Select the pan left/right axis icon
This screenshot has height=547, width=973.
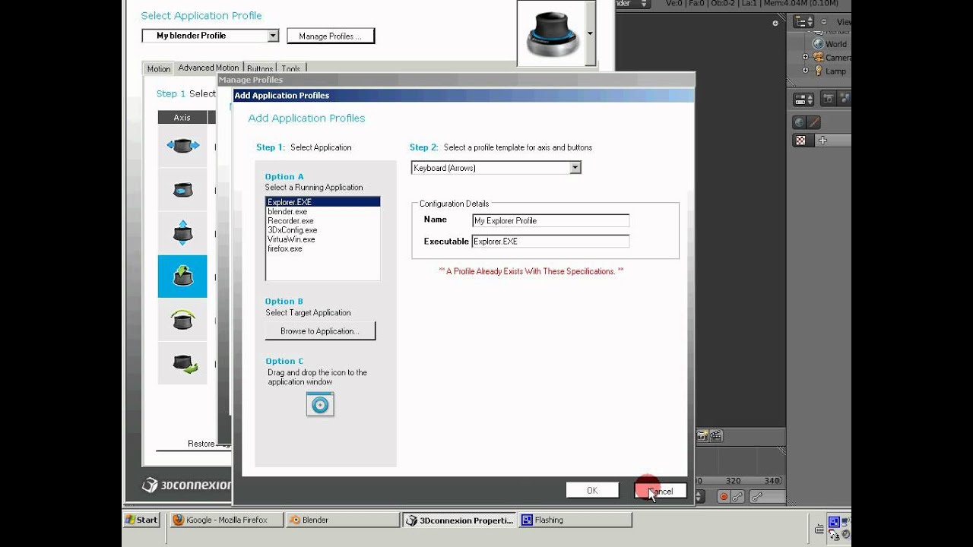[x=182, y=146]
